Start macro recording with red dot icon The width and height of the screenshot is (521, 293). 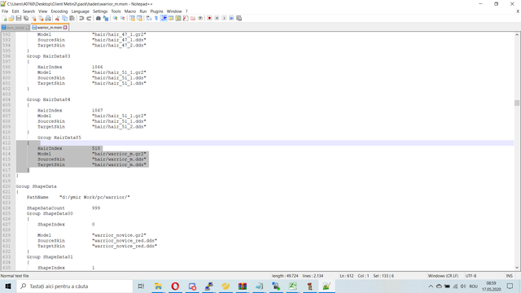[x=209, y=18]
